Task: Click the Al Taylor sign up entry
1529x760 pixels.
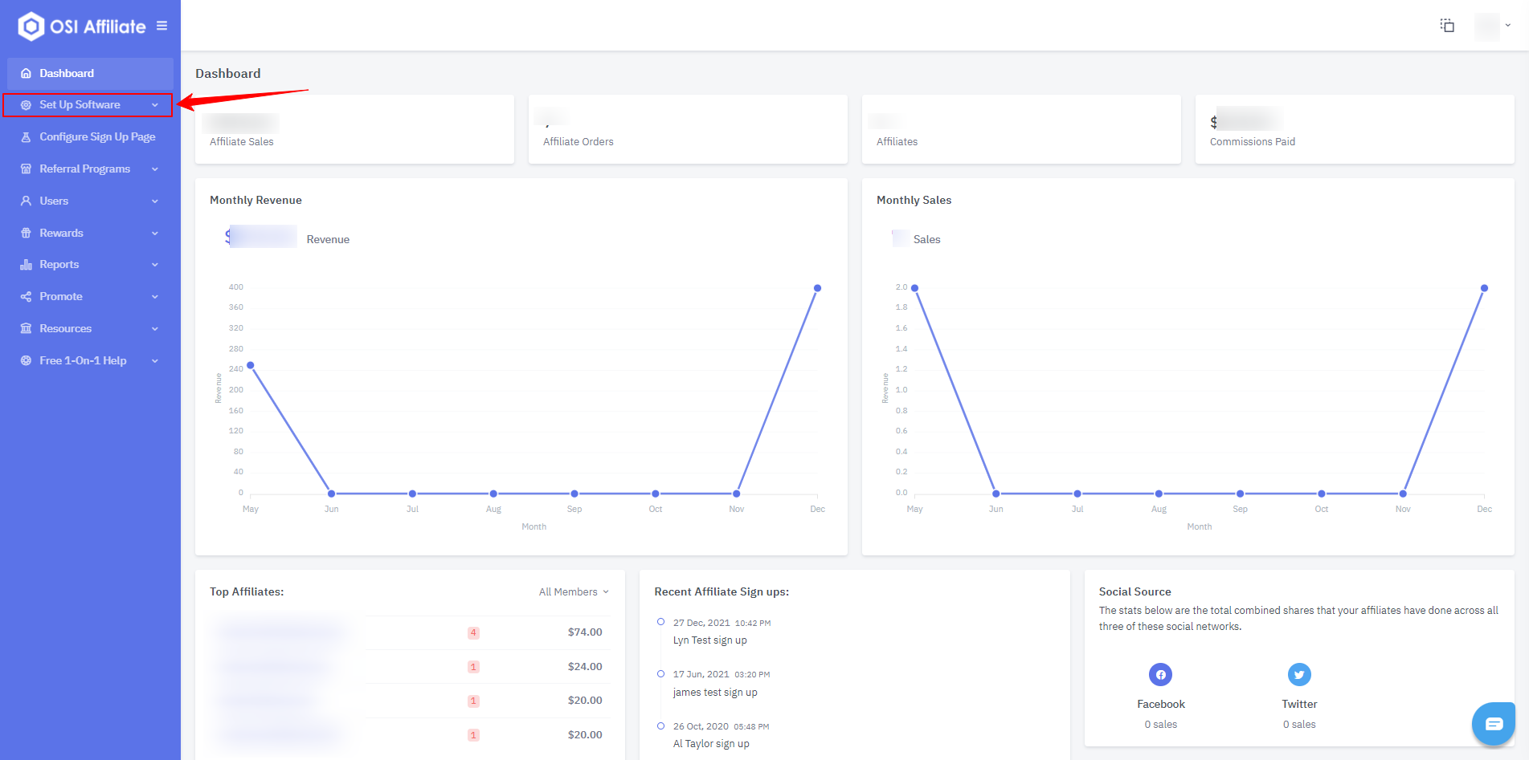Action: point(711,744)
